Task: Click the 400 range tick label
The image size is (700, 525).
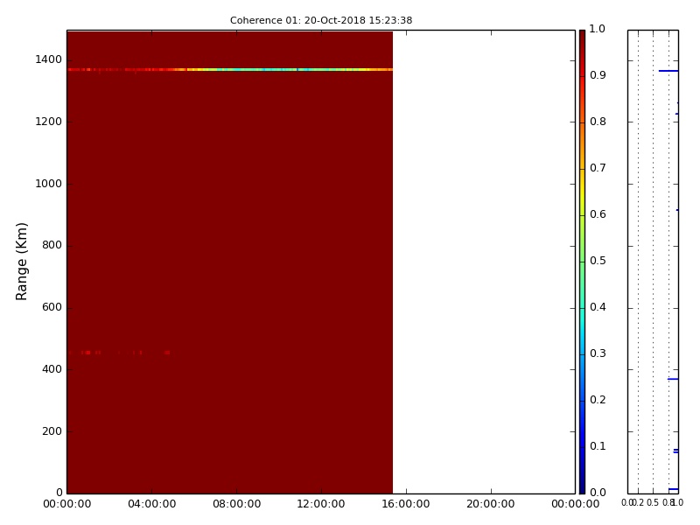Action: pyautogui.click(x=52, y=369)
